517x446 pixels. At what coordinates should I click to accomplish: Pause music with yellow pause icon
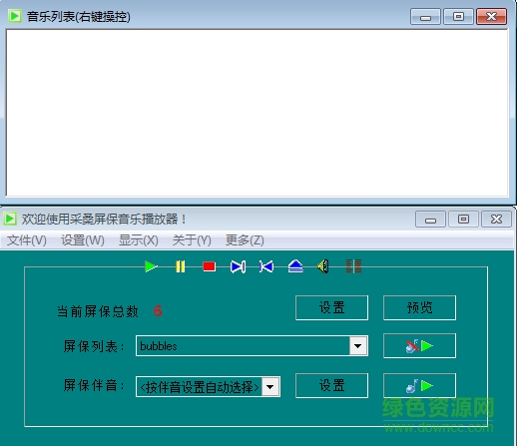(x=180, y=266)
